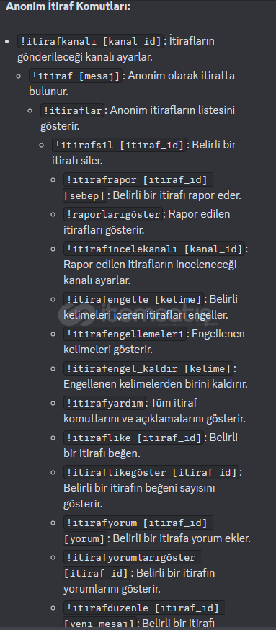The width and height of the screenshot is (276, 630).
Task: Click the !itirafrapor [itiraf_id] code block
Action: [138, 179]
